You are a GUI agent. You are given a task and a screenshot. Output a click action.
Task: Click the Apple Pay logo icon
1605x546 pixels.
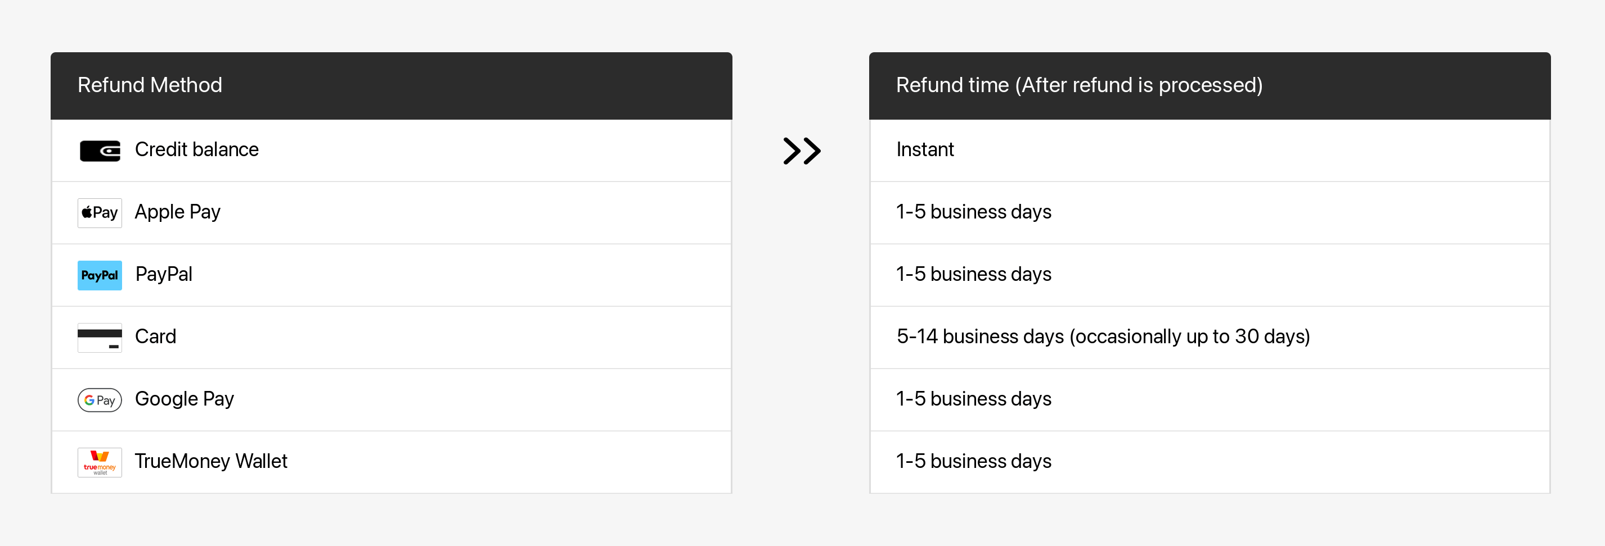click(x=100, y=213)
